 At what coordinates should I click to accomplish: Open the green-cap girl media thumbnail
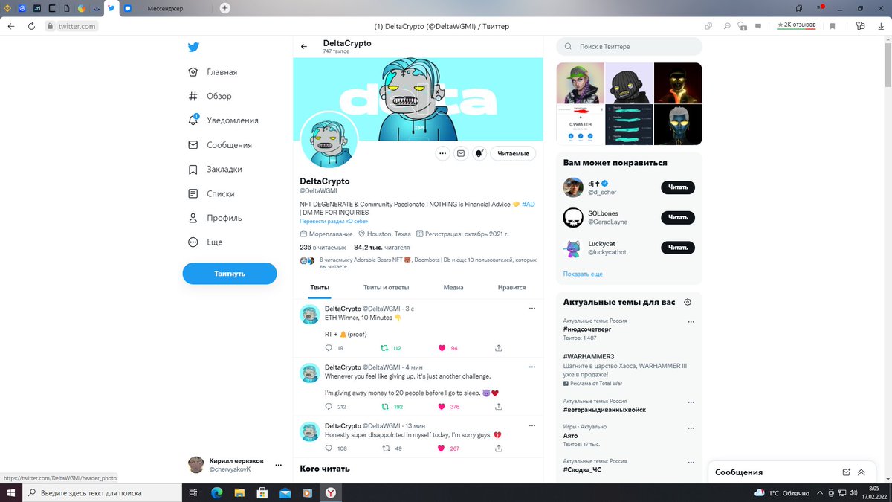(580, 83)
